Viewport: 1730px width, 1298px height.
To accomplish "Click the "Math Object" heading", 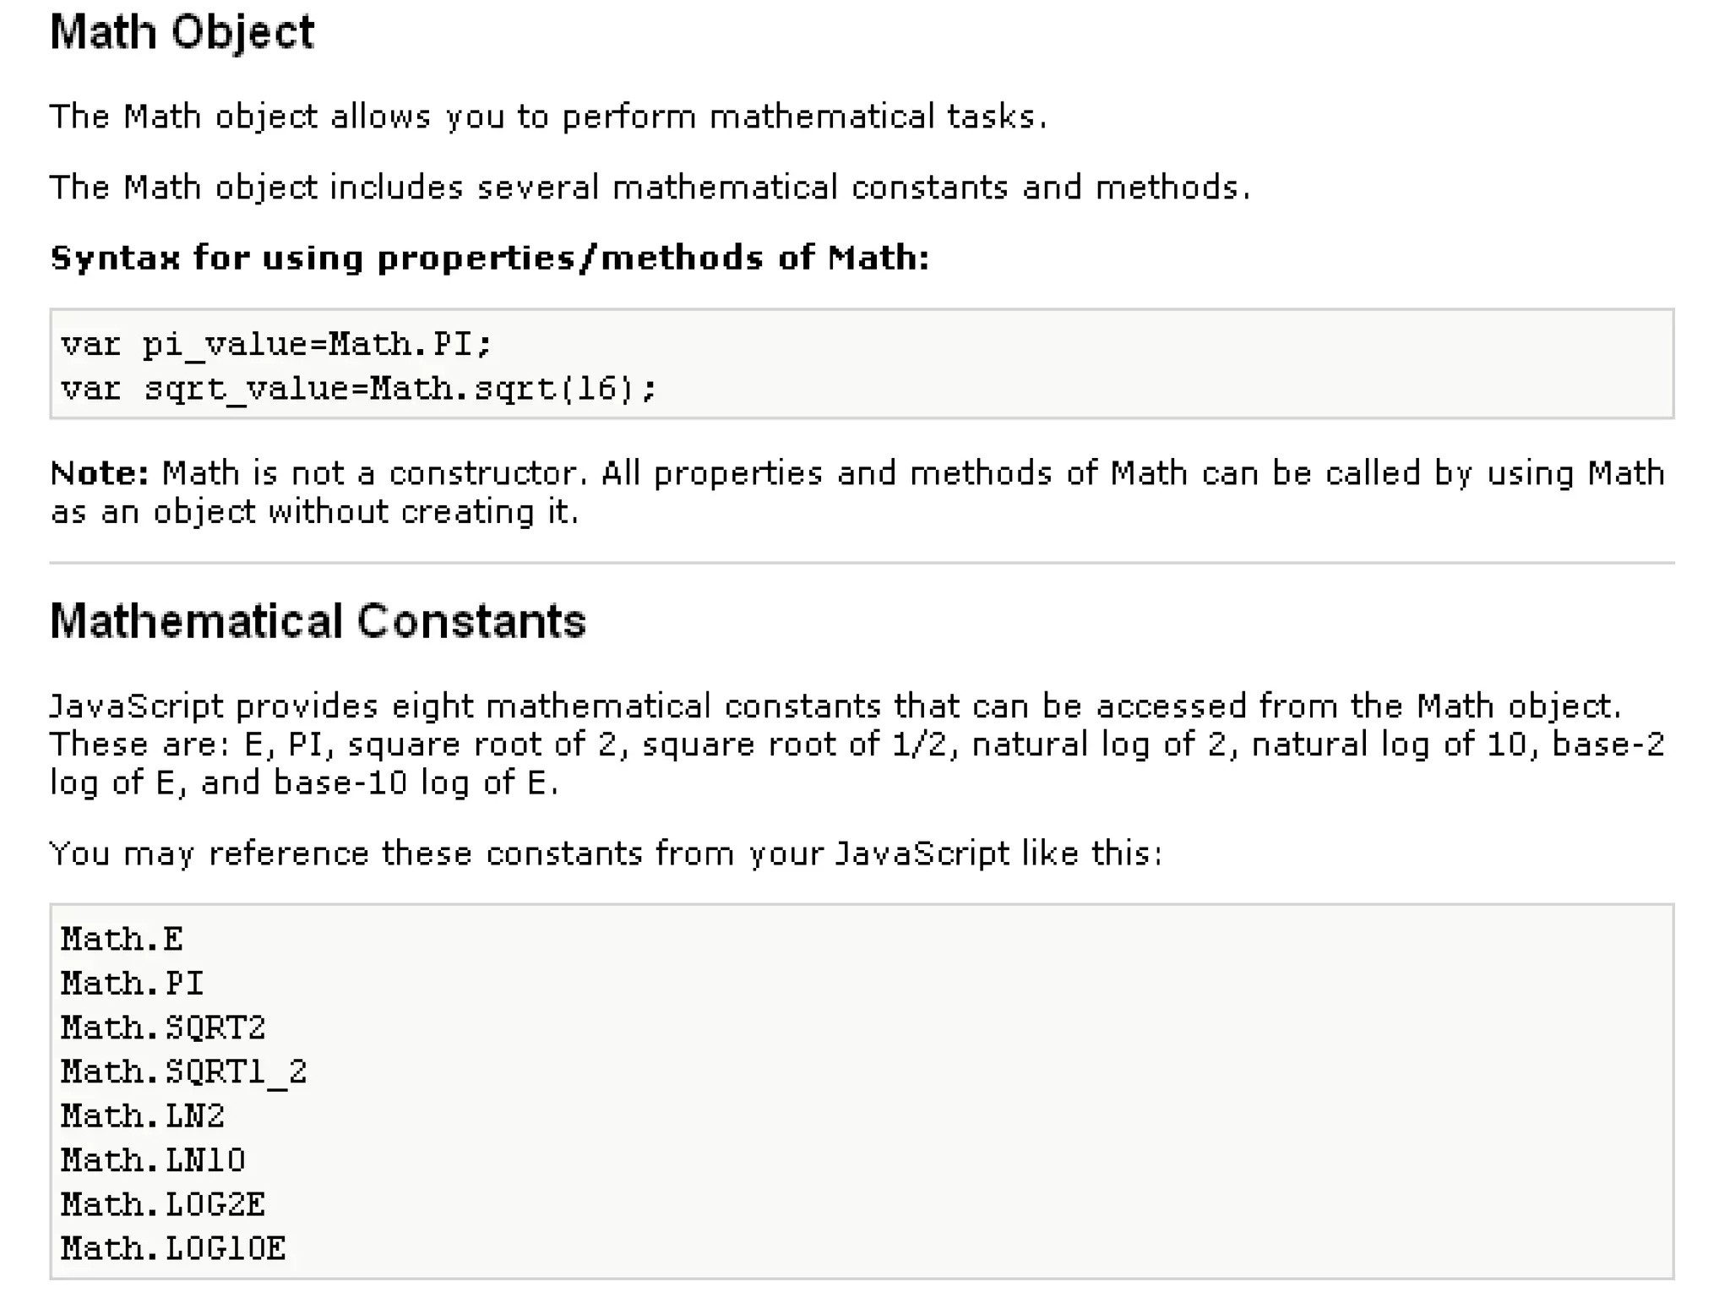I will click(182, 34).
